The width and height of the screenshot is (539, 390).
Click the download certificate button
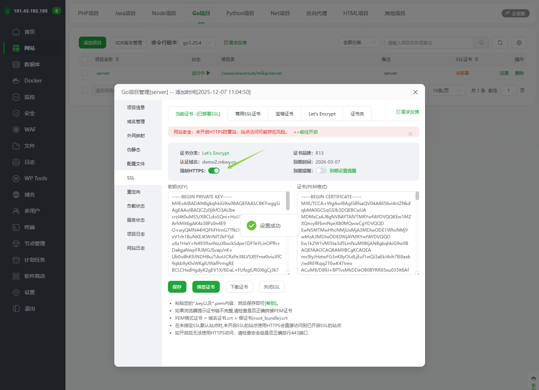click(x=239, y=287)
